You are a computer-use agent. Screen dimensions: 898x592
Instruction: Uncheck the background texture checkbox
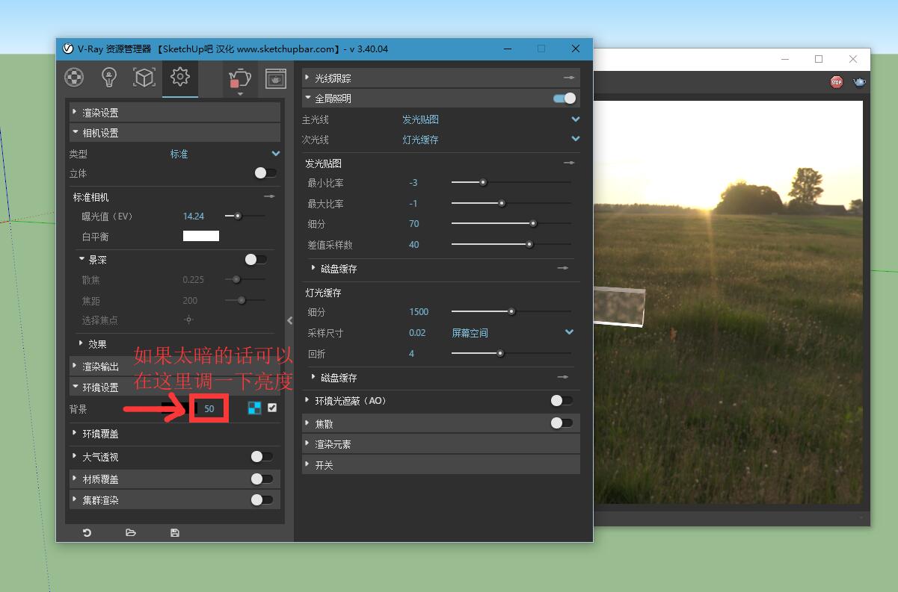(x=272, y=408)
